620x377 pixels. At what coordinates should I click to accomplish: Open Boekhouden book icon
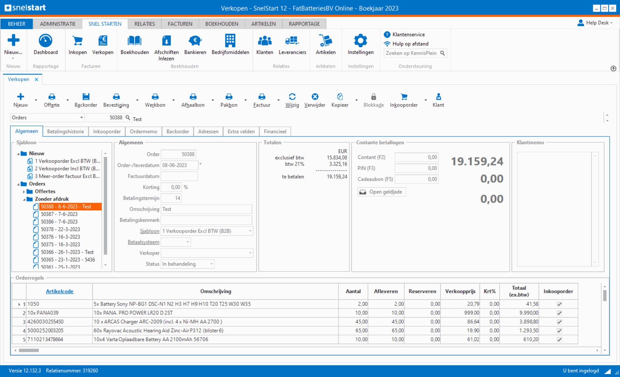click(134, 40)
